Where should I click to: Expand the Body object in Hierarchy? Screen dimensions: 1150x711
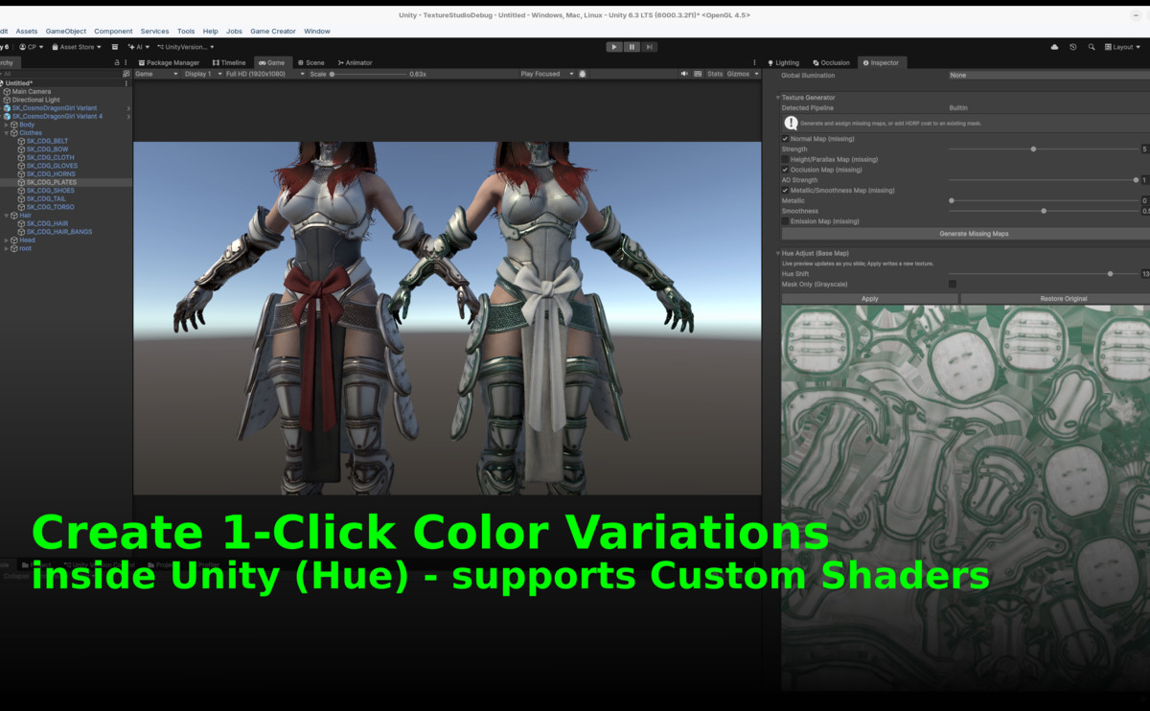coord(7,125)
